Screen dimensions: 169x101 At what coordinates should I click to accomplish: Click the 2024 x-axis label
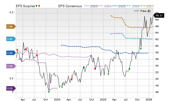point(57,99)
